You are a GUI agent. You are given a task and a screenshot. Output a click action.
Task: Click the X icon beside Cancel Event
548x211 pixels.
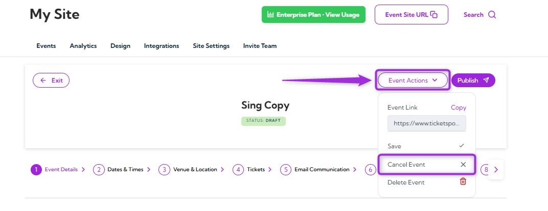point(463,165)
